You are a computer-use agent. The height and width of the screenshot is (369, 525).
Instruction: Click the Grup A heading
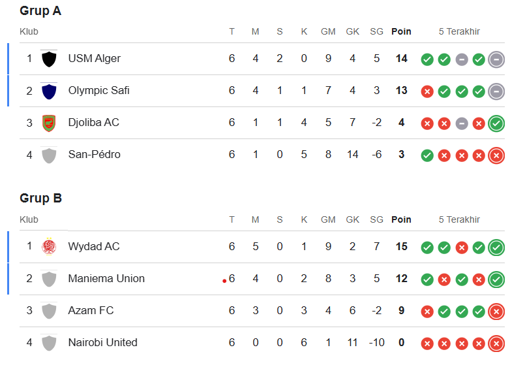pos(40,11)
